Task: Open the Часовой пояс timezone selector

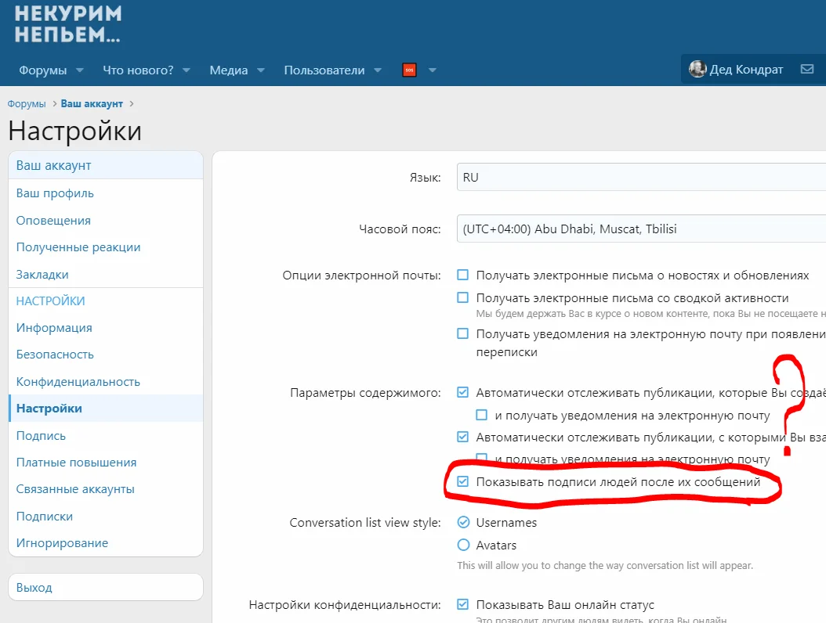Action: (641, 229)
